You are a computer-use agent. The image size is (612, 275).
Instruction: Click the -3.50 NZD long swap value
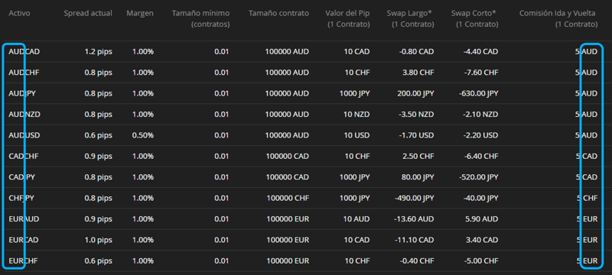417,115
